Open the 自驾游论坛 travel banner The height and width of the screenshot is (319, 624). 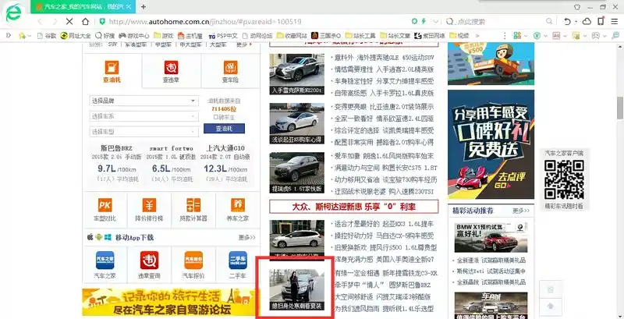[171, 303]
